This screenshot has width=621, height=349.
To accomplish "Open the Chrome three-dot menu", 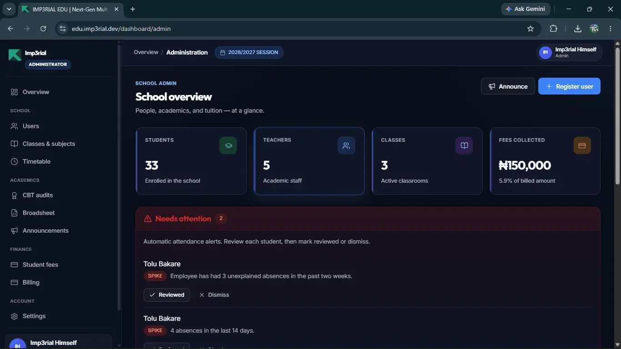I will (x=611, y=29).
